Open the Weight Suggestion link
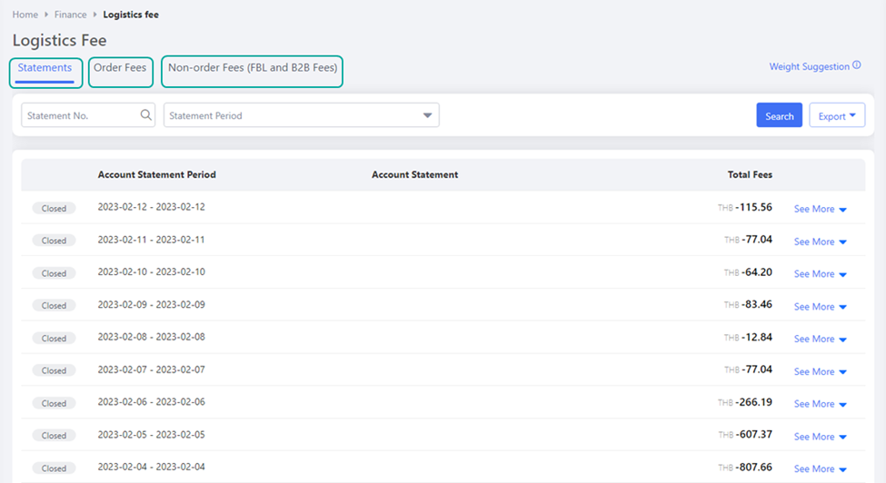 click(x=809, y=67)
